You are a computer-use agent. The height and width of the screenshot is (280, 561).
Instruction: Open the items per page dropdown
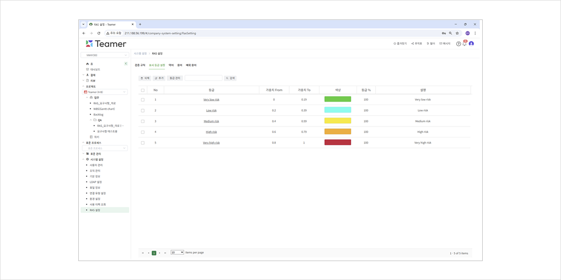[x=177, y=253]
